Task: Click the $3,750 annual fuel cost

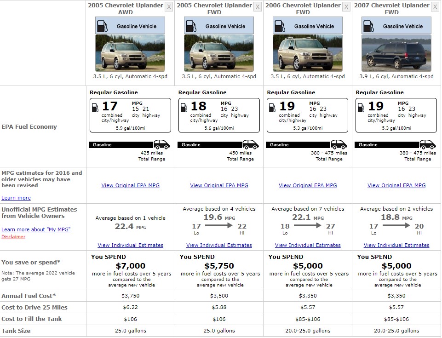Action: [130, 296]
